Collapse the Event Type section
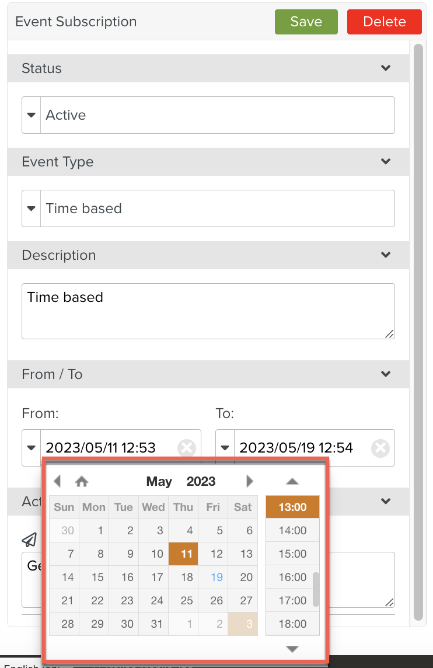The width and height of the screenshot is (433, 668). [x=385, y=162]
